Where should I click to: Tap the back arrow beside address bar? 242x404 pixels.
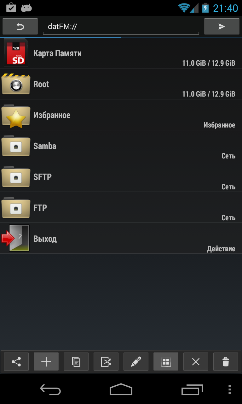click(x=20, y=27)
